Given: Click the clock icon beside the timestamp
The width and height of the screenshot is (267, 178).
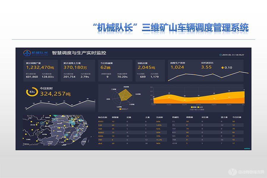Looking at the screenshot, I should click(220, 55).
